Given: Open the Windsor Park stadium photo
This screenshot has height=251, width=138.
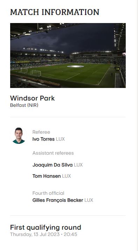Looking at the screenshot, I should [68, 56].
